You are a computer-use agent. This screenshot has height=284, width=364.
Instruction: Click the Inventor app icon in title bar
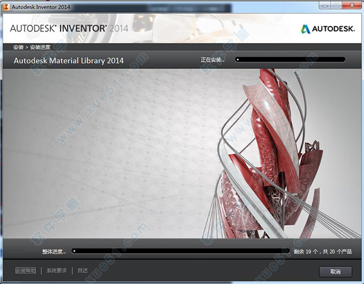click(x=6, y=7)
